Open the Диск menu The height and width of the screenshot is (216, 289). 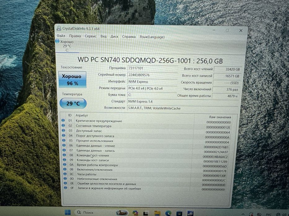[x=114, y=36]
